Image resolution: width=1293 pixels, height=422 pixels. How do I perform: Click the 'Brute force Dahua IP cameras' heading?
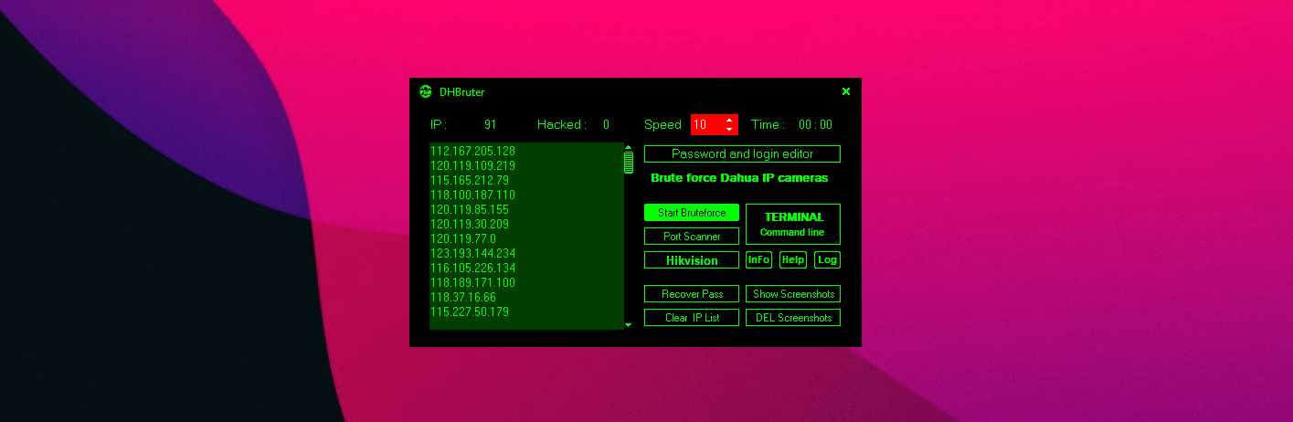click(x=739, y=178)
